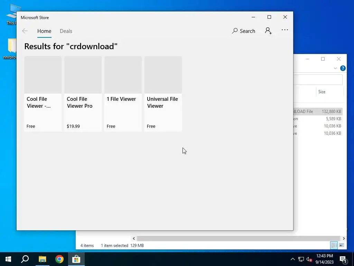Select the 132,880 KB file row

tap(318, 111)
